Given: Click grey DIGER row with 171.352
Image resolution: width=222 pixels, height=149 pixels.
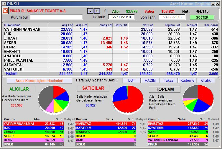Looking at the screenshot, I should (x=178, y=144).
